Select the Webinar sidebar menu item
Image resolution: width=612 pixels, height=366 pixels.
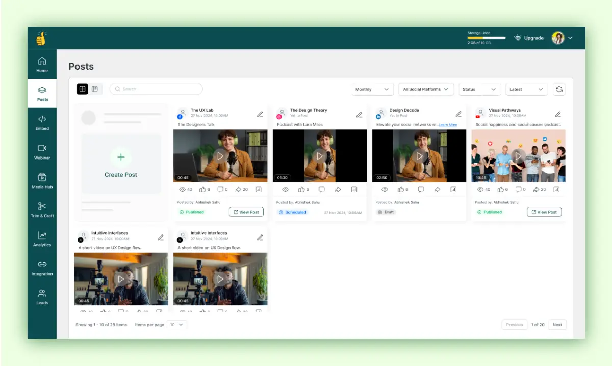tap(42, 152)
